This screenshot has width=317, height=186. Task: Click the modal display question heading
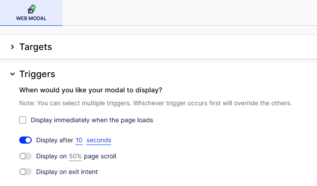pos(91,90)
